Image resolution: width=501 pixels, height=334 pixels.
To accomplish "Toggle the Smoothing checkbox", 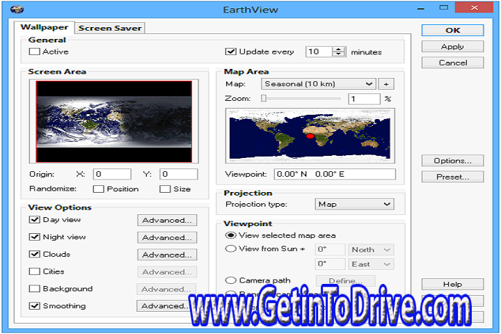I will (34, 306).
